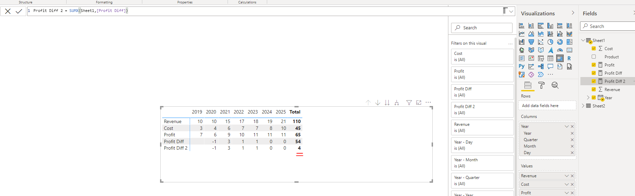This screenshot has height=196, width=635.
Task: Commit the formula with the checkmark
Action: pyautogui.click(x=19, y=11)
